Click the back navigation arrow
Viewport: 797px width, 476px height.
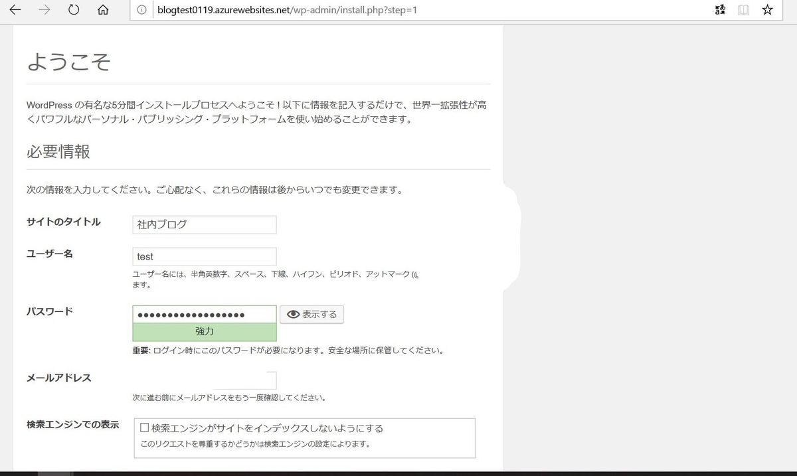[15, 10]
